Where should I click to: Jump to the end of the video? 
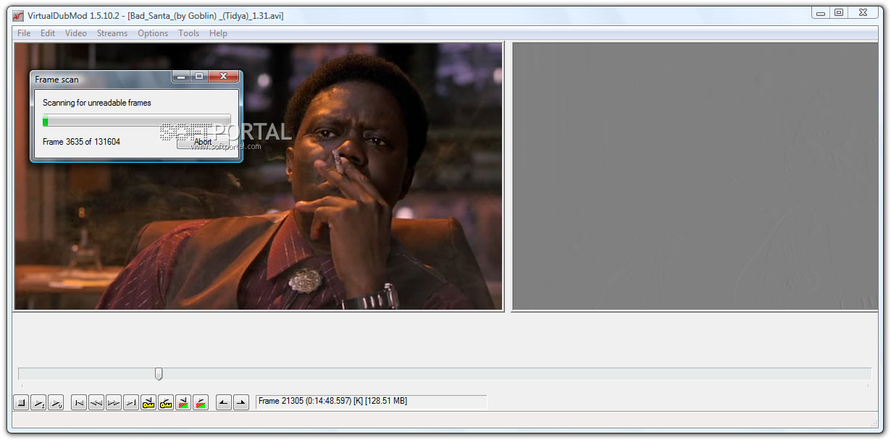coord(131,403)
